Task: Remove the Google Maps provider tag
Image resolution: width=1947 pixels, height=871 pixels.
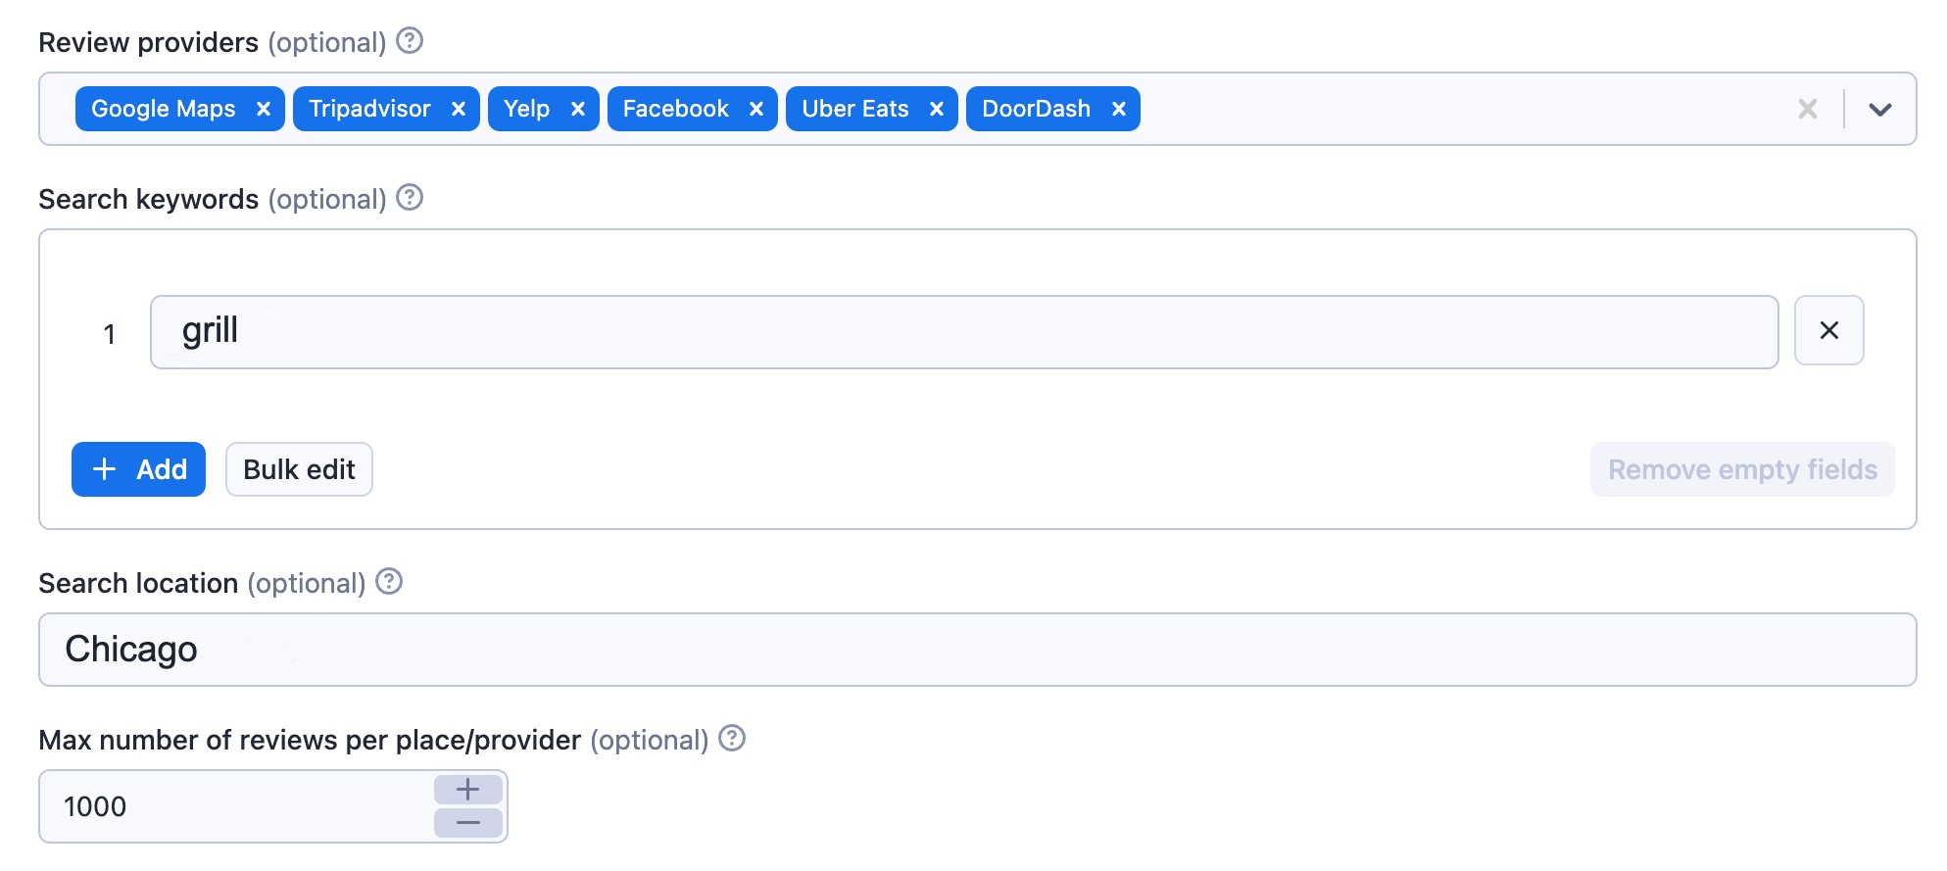Action: point(263,109)
